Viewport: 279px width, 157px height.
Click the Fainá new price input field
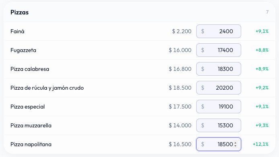219,31
